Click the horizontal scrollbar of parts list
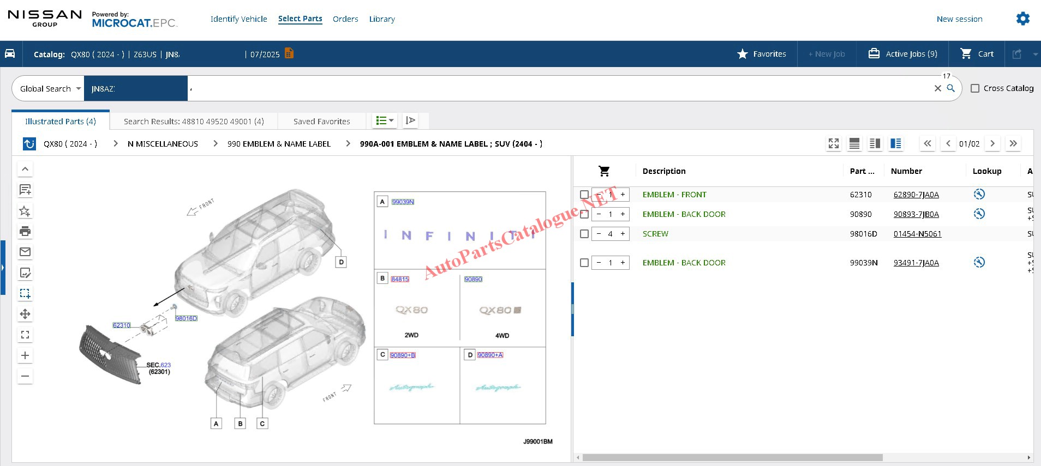This screenshot has height=466, width=1041. pos(732,457)
